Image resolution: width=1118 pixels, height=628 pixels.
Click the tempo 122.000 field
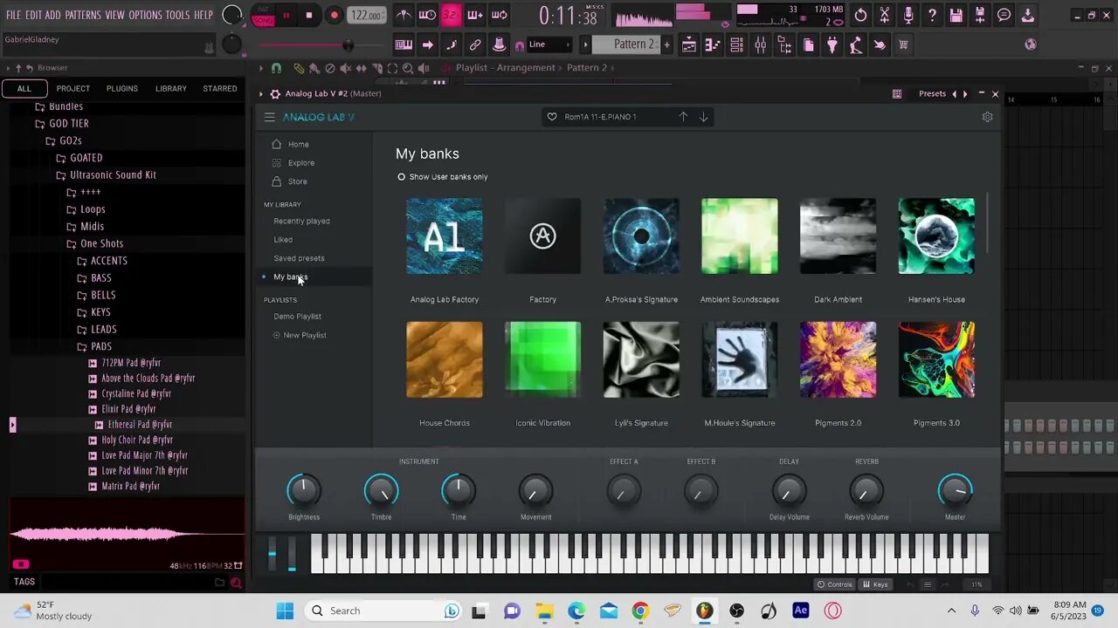[x=366, y=15]
